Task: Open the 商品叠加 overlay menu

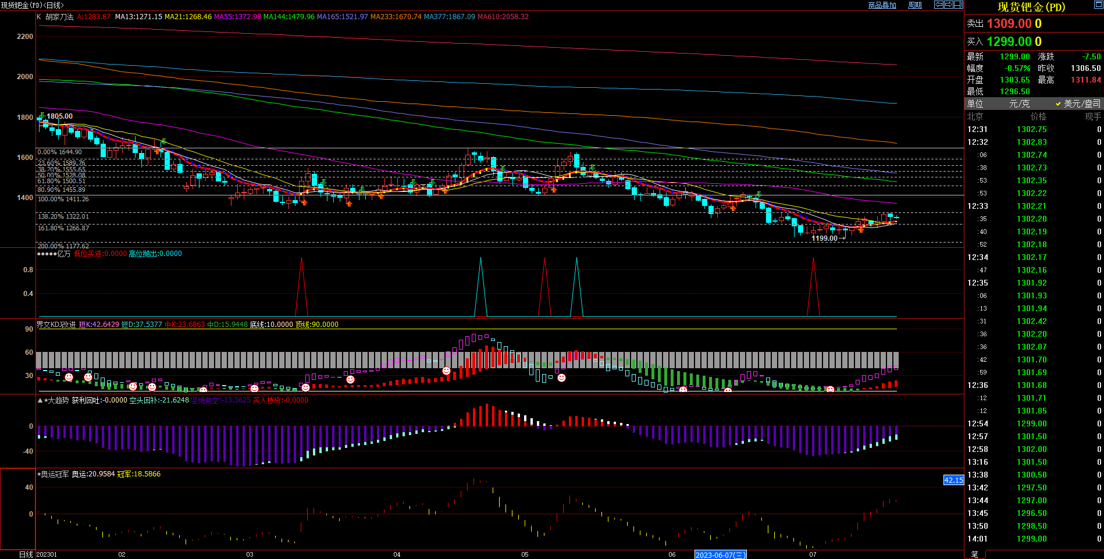Action: point(882,5)
